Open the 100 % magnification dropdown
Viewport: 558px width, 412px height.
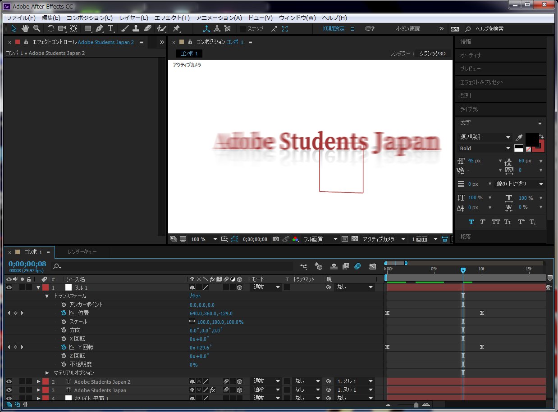click(x=204, y=239)
